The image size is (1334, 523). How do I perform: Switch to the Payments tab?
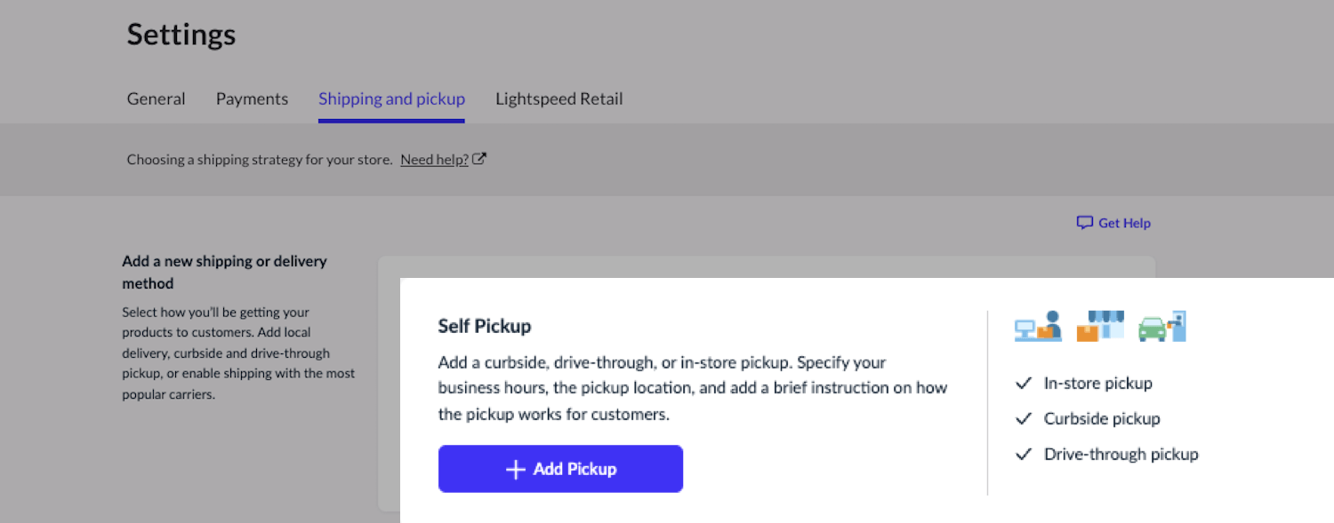click(252, 99)
